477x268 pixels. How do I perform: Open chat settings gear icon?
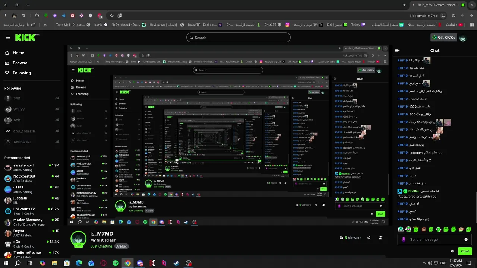tap(452, 251)
